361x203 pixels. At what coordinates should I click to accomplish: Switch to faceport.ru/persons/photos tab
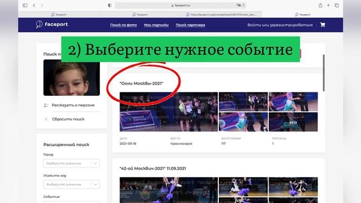click(221, 15)
